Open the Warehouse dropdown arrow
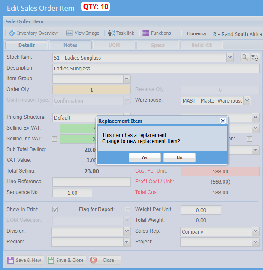The width and height of the screenshot is (263, 270). point(247,100)
